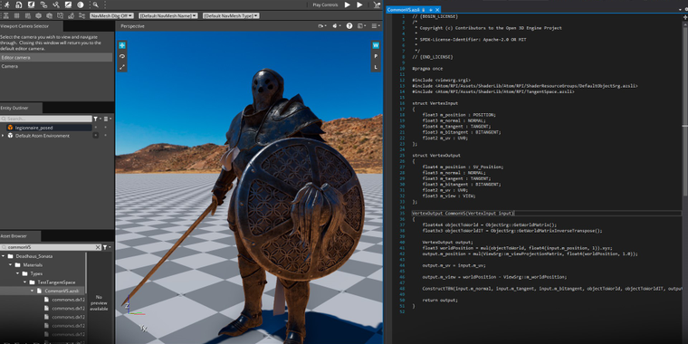Screen dimensions: 688x344
Task: Click the running figure icon in top toolbar
Action: click(6, 5)
